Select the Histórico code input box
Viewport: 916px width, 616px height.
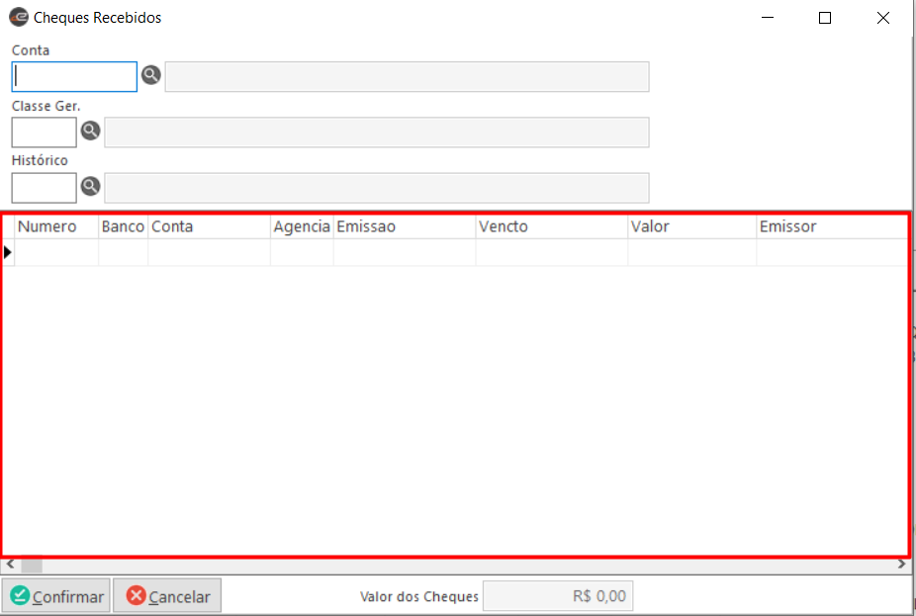coord(44,187)
